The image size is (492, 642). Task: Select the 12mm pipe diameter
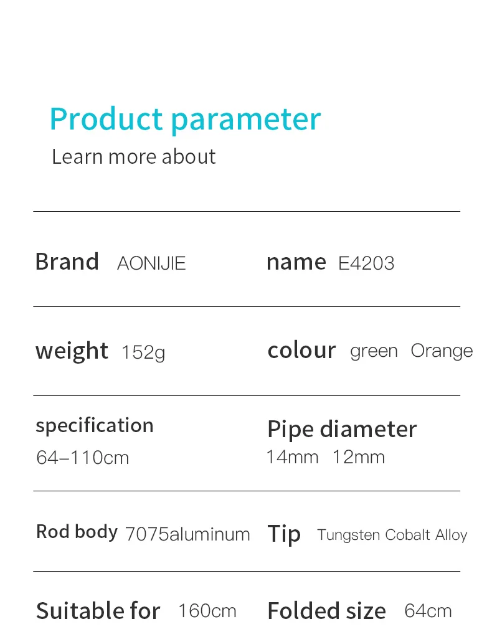pos(358,457)
